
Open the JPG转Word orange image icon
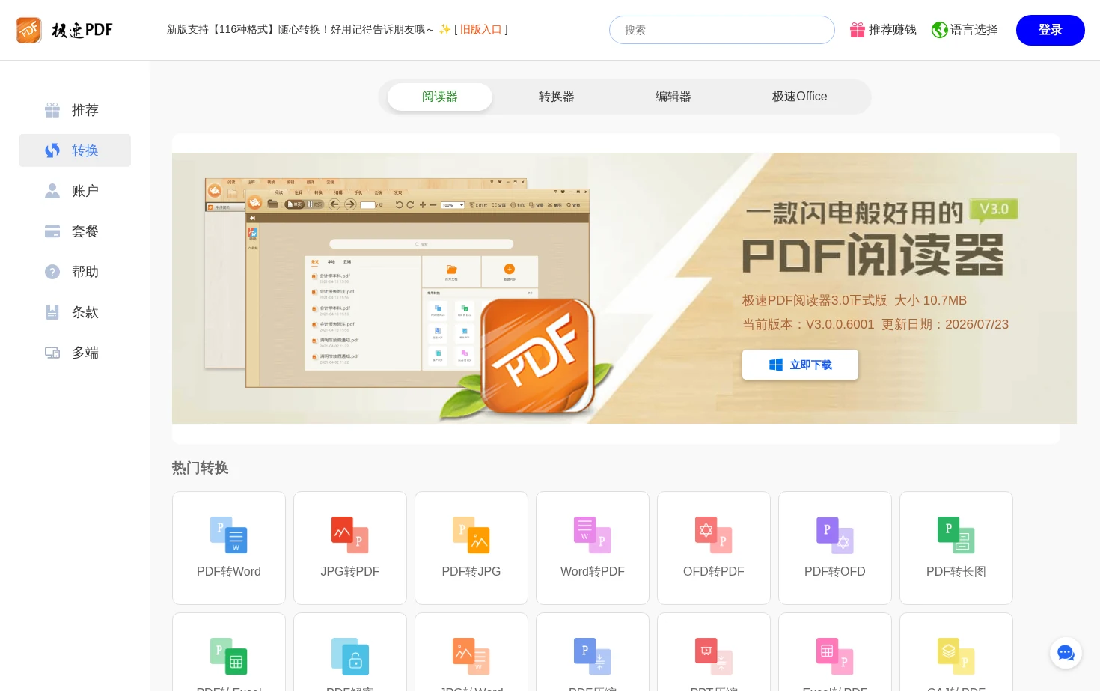click(471, 657)
